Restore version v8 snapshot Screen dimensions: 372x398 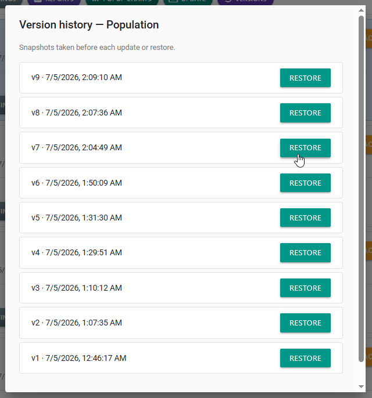point(305,113)
